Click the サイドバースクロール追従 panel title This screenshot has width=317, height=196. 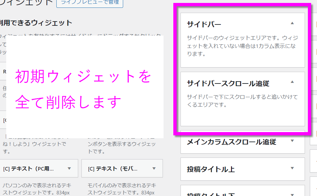click(x=228, y=83)
